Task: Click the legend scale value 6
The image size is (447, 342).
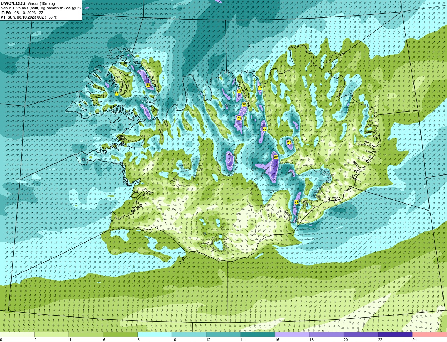Action: click(104, 340)
